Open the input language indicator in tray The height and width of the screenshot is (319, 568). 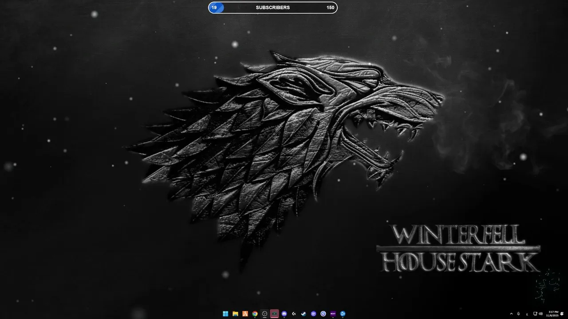tap(527, 314)
